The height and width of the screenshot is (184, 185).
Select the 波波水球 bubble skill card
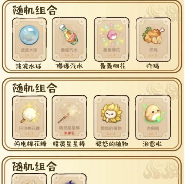point(29,40)
